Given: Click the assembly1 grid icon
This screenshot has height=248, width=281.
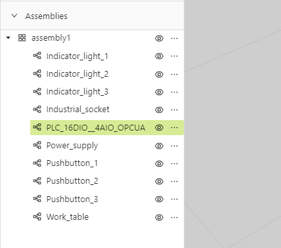Looking at the screenshot, I should pos(22,38).
